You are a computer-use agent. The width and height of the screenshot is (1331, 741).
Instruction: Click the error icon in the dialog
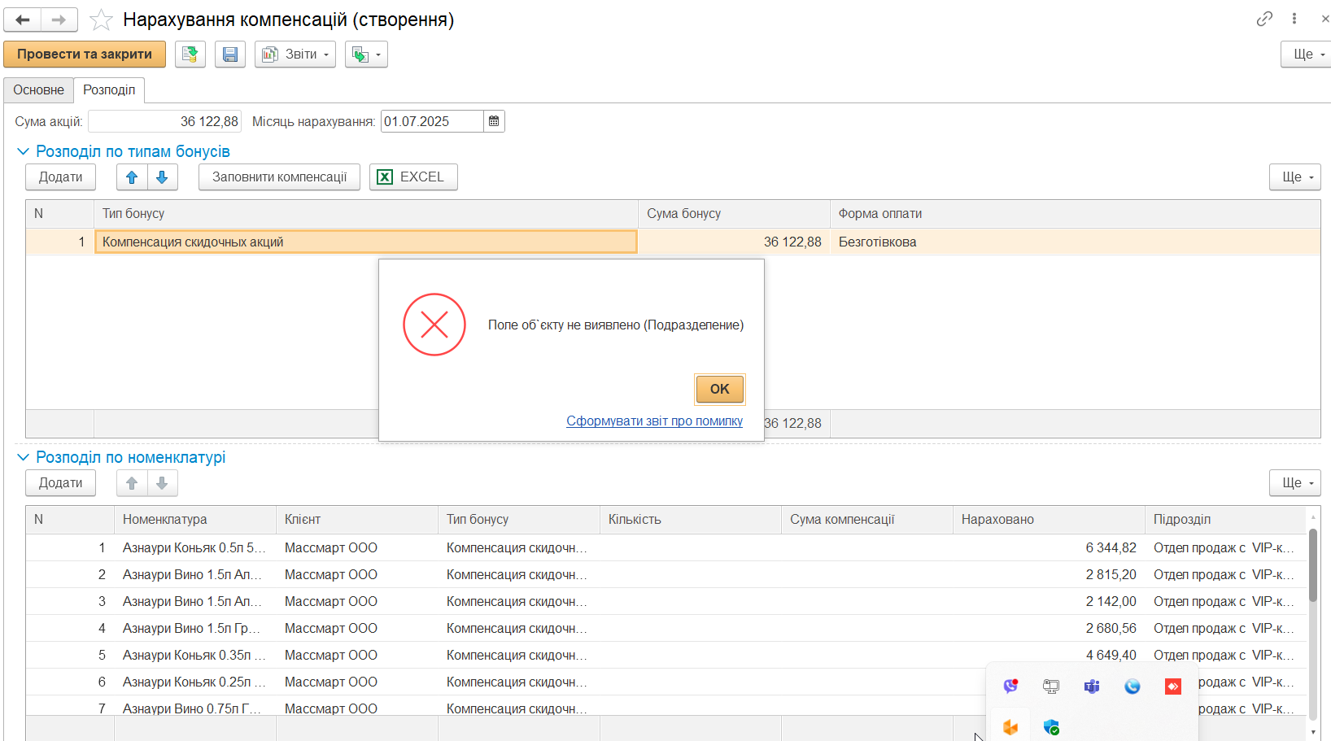pos(434,325)
